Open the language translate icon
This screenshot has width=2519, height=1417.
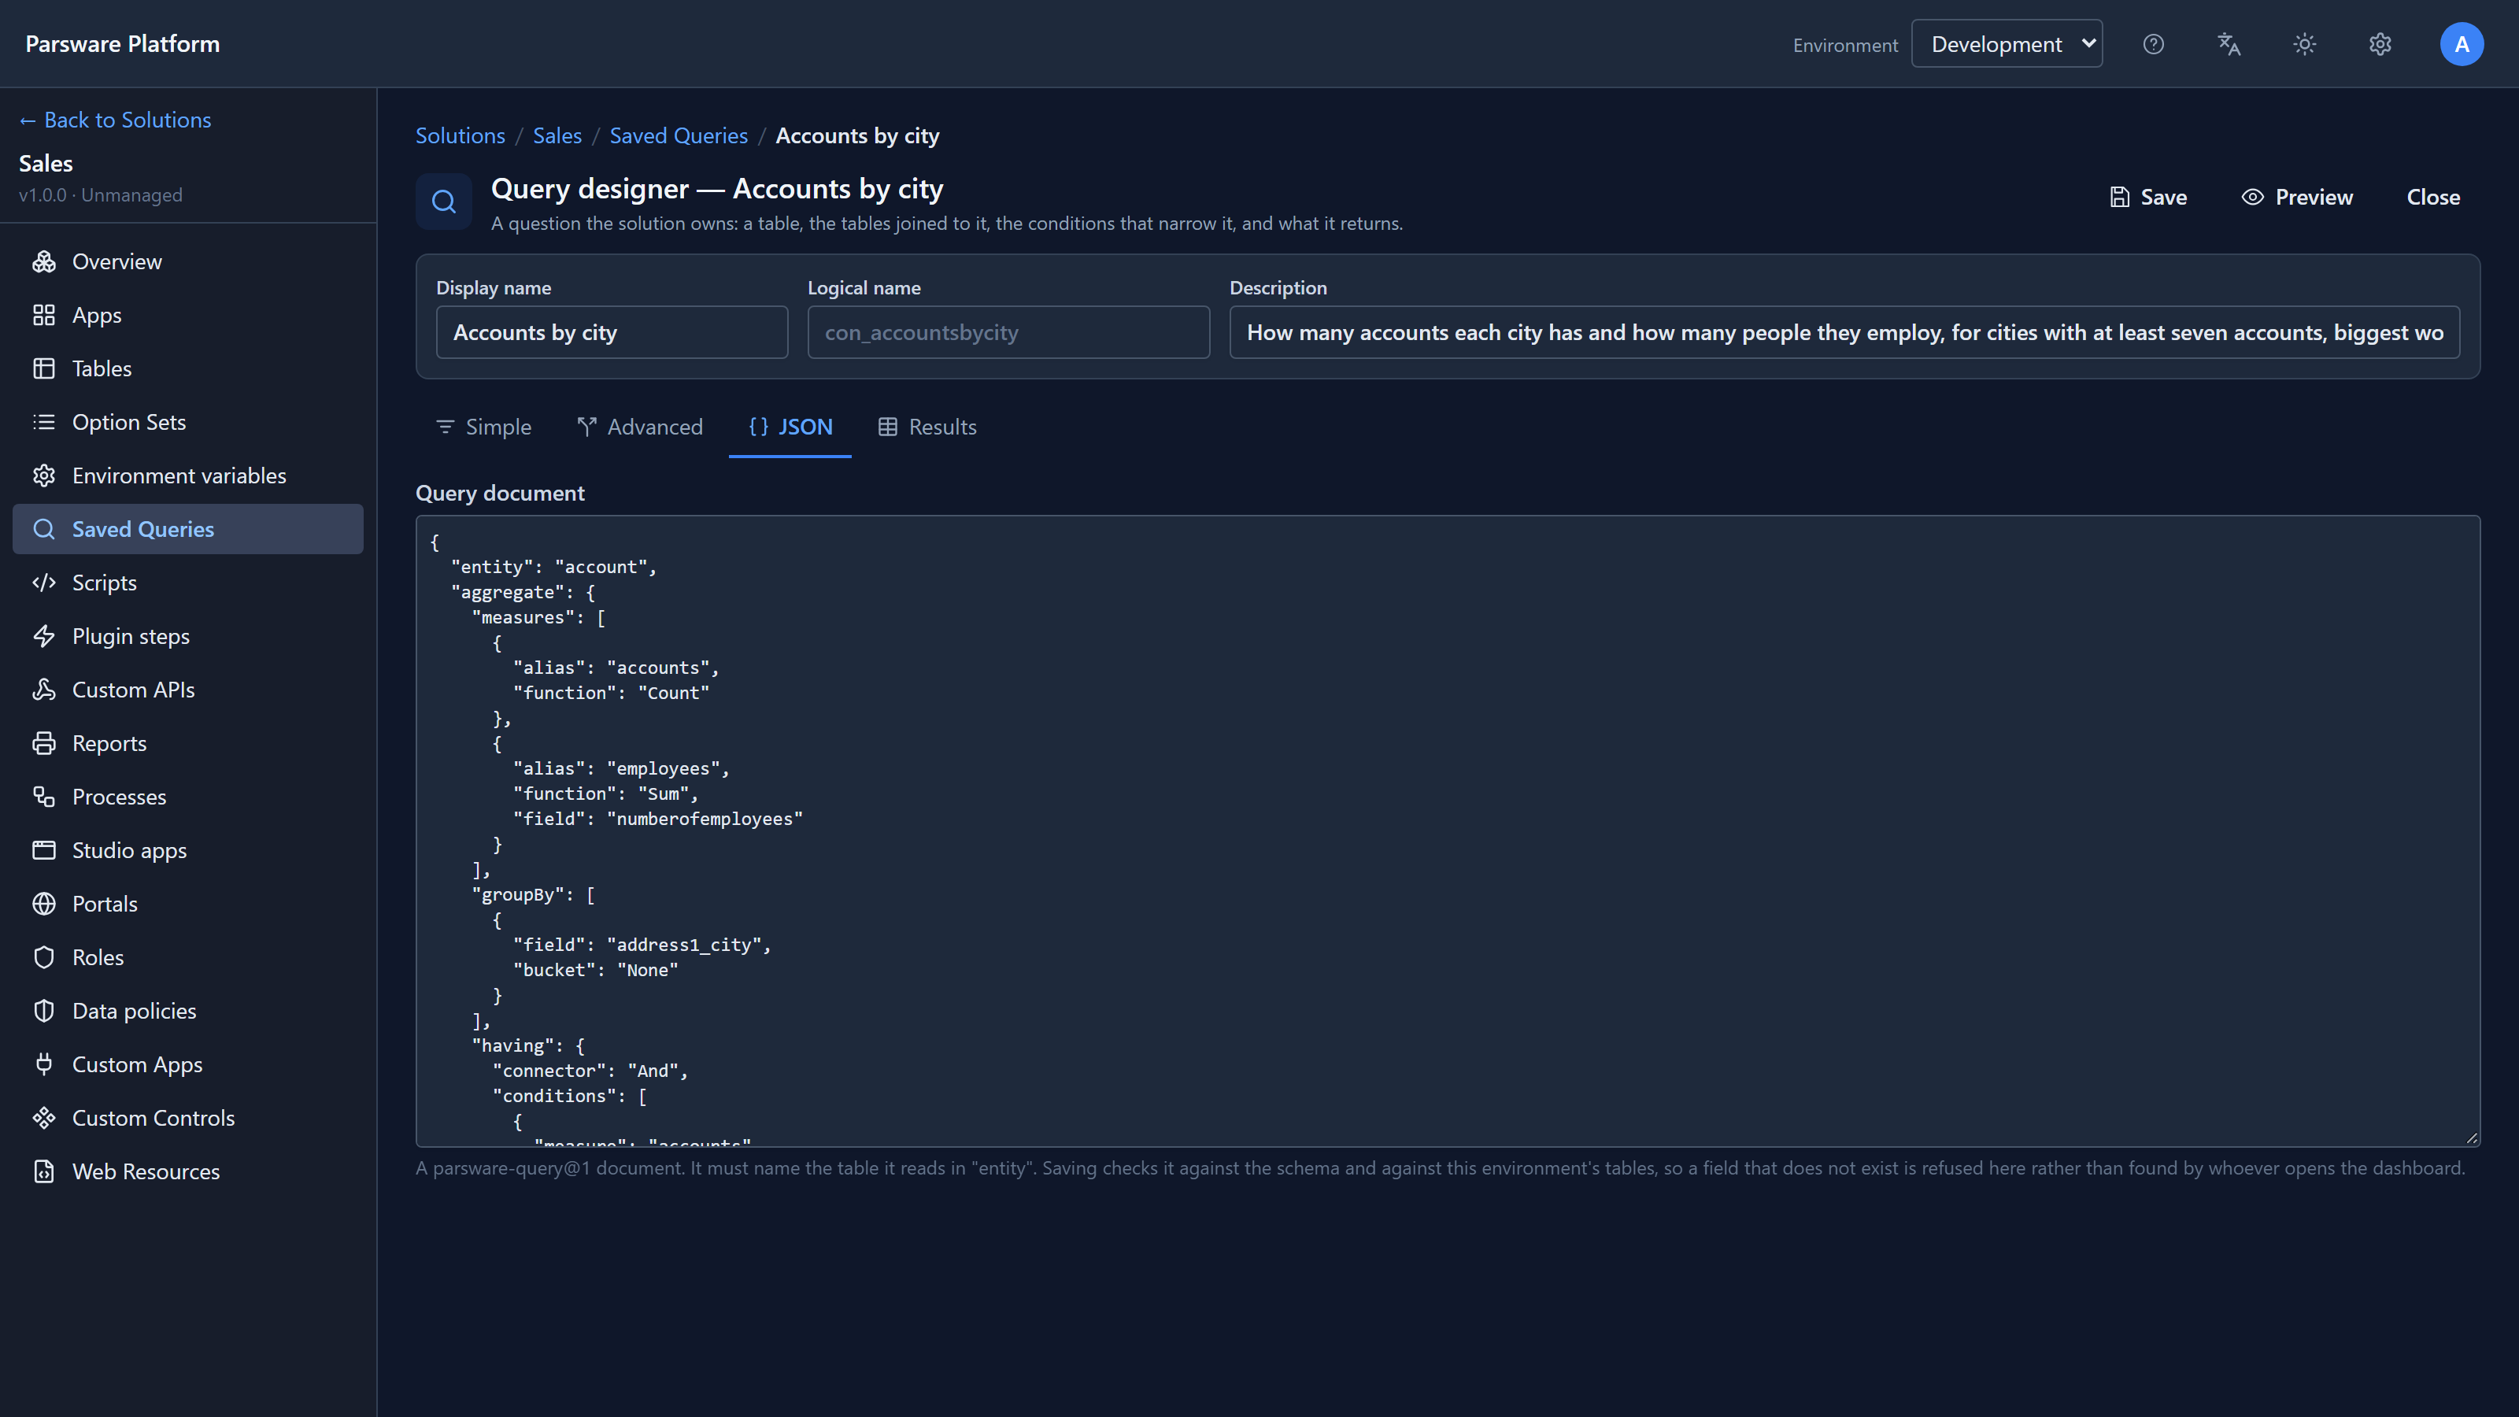2229,44
